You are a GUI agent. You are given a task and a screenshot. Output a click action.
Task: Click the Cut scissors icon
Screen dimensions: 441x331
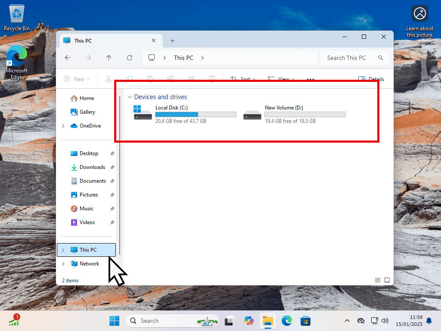(108, 79)
